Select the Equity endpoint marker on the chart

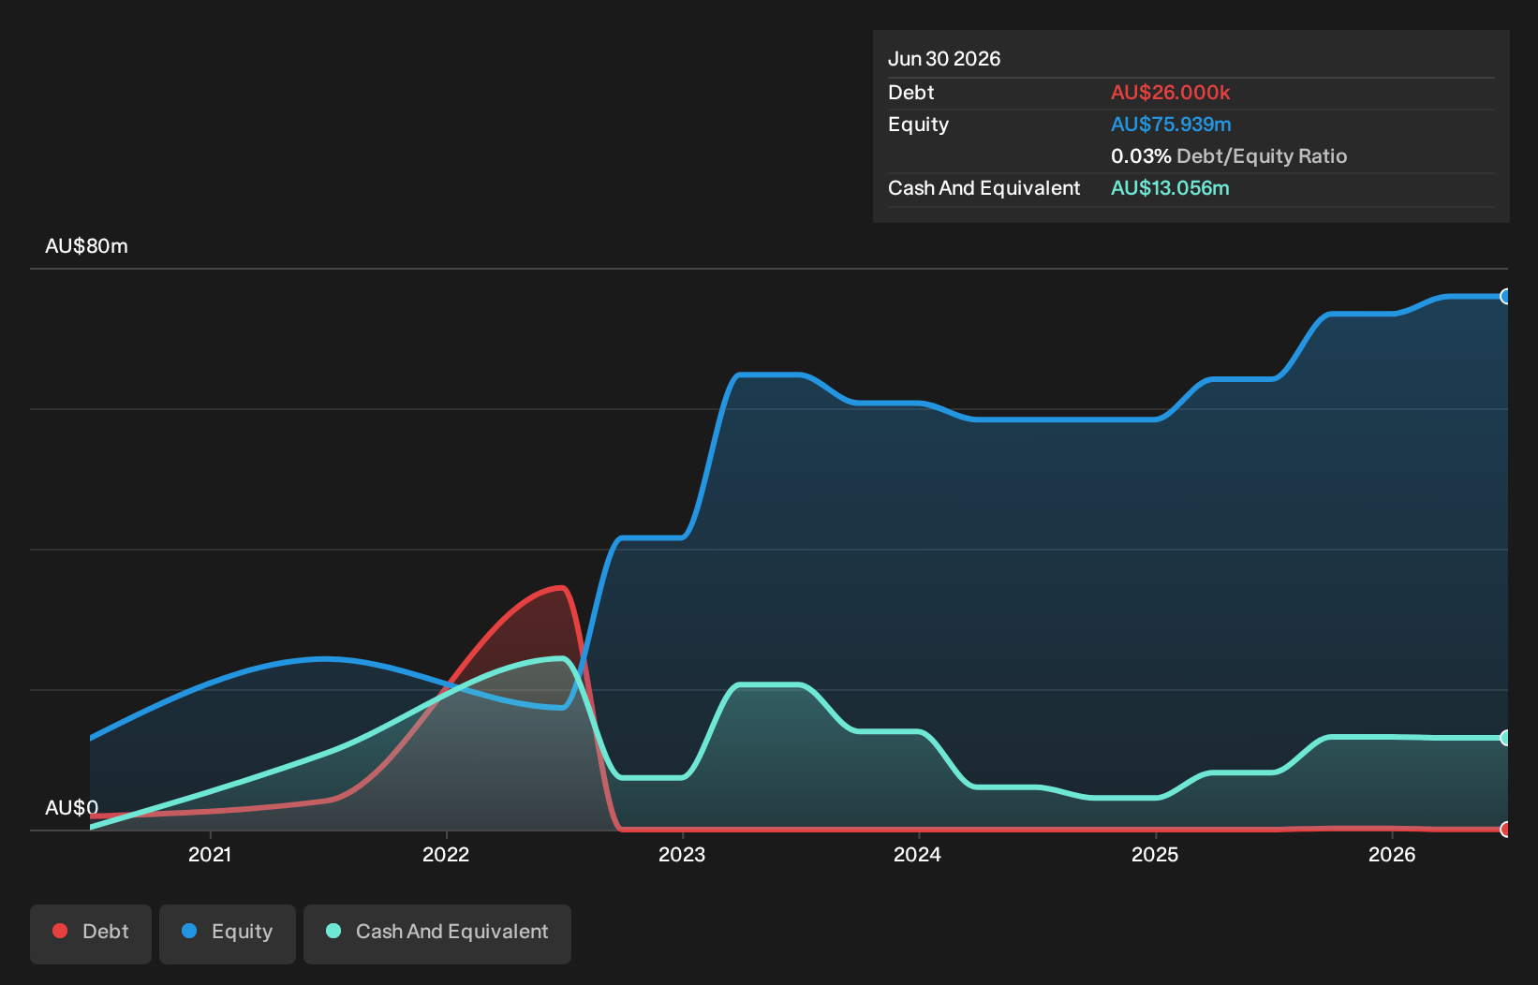1506,297
